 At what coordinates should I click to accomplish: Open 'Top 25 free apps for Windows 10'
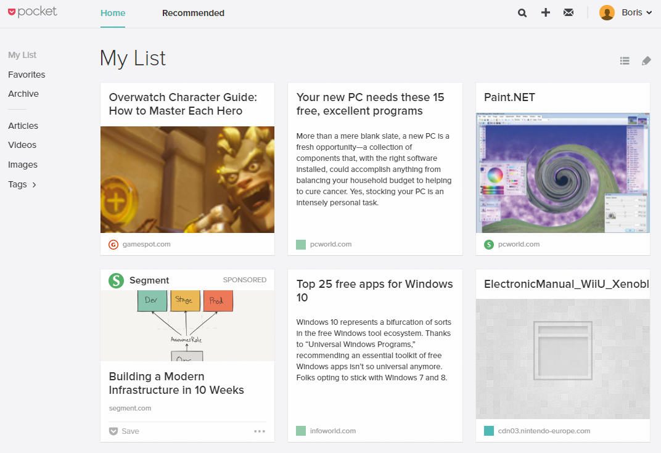click(374, 291)
